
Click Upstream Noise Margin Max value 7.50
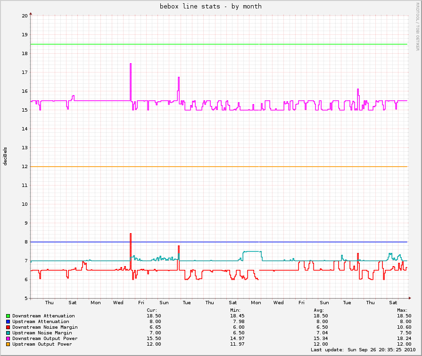click(x=405, y=333)
